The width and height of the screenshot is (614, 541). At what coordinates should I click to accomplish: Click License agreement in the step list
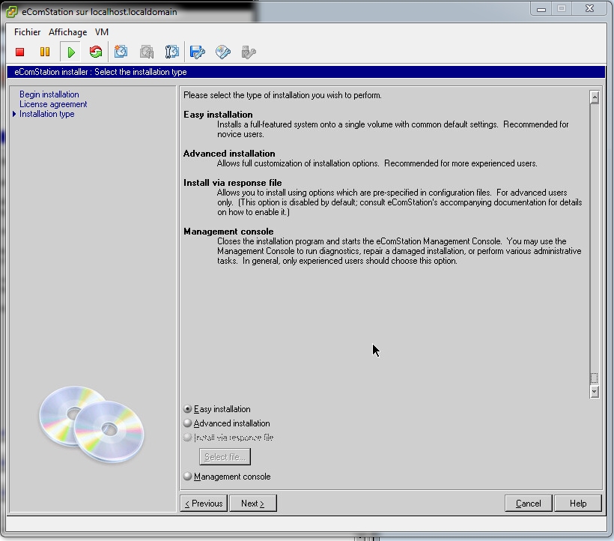53,104
